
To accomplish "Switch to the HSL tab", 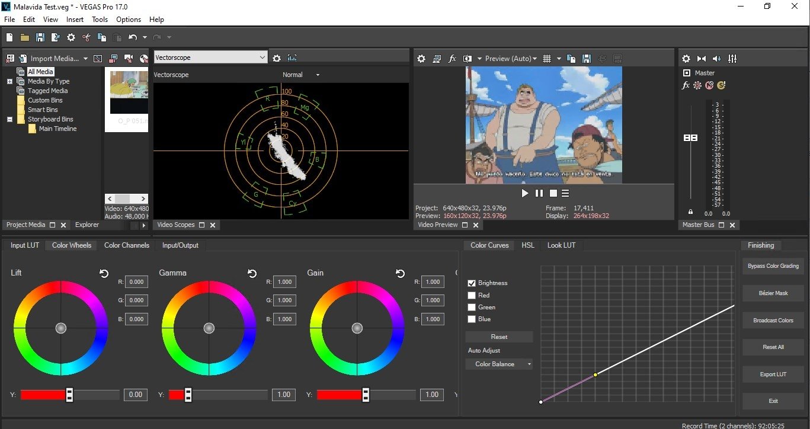I will [527, 245].
